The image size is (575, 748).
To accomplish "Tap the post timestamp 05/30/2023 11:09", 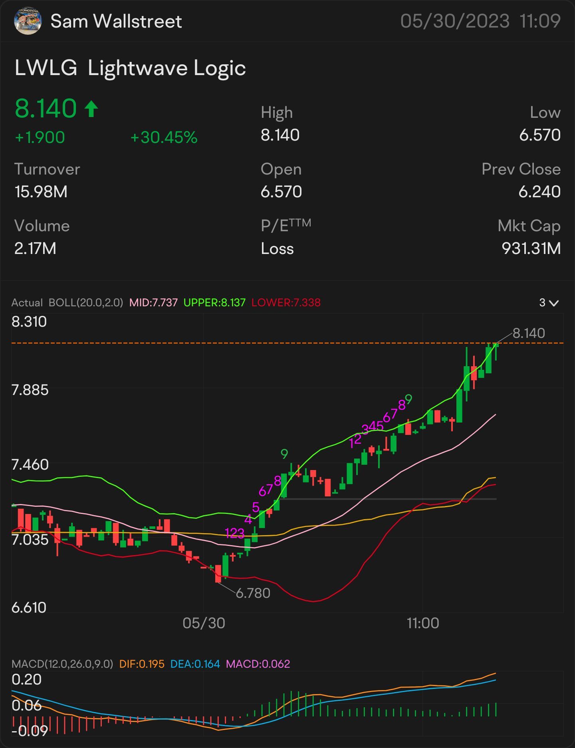I will pyautogui.click(x=480, y=21).
